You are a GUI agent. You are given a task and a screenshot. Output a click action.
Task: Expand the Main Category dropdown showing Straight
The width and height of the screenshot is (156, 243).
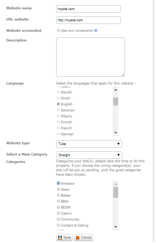(89, 155)
